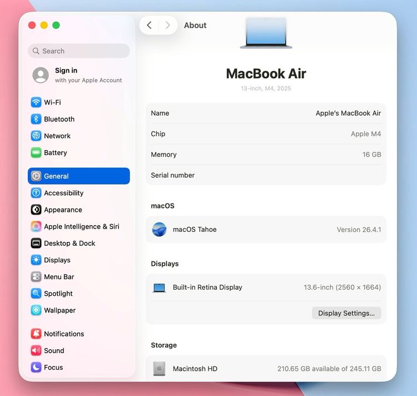
Task: Open Bluetooth settings label
Action: click(x=59, y=119)
